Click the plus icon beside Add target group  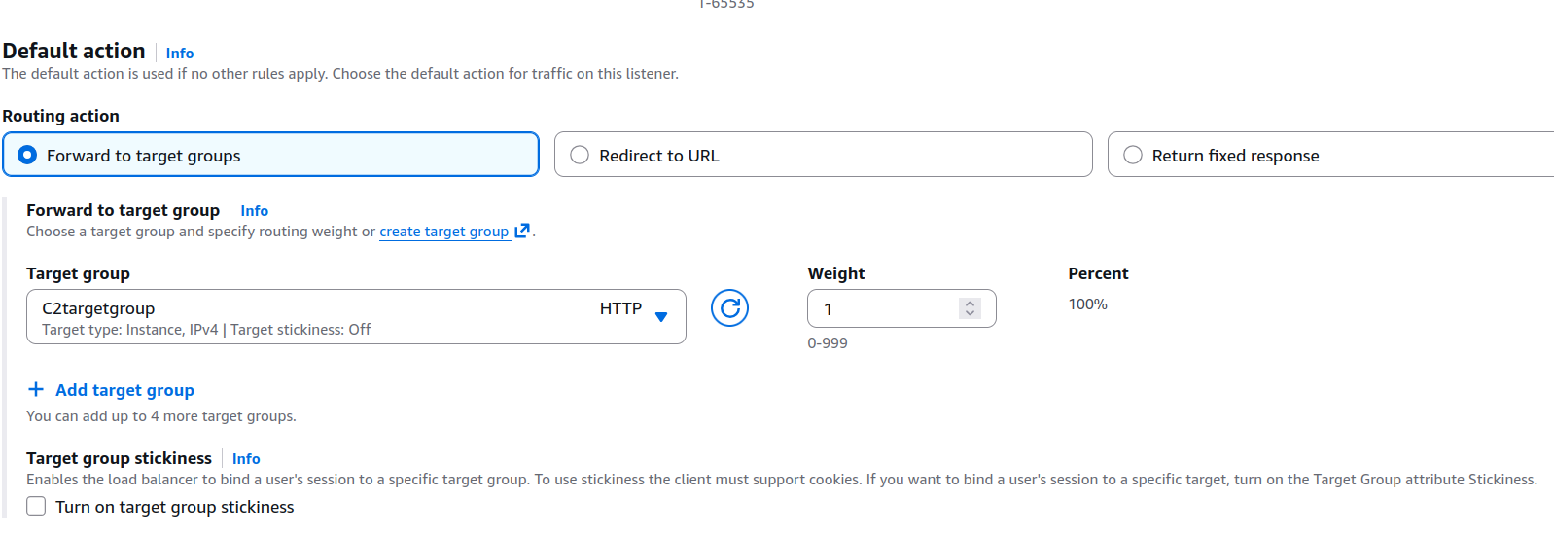point(36,390)
